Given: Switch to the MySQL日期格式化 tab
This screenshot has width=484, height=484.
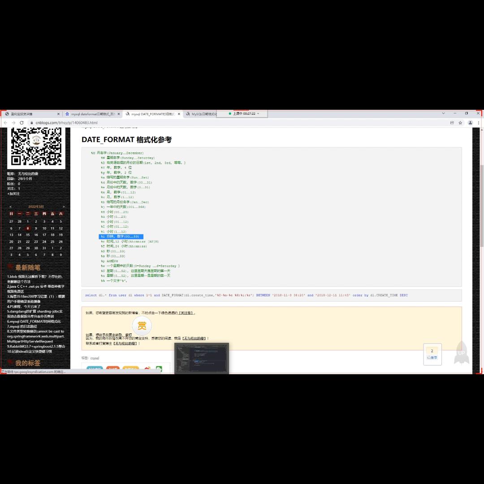Looking at the screenshot, I should (201, 114).
